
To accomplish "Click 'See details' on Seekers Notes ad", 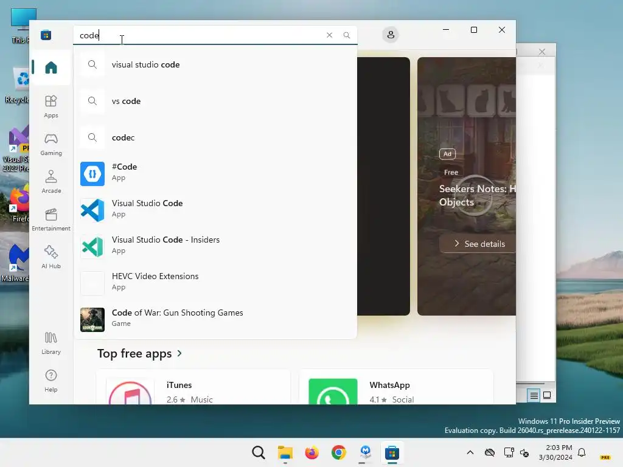I will pos(478,243).
